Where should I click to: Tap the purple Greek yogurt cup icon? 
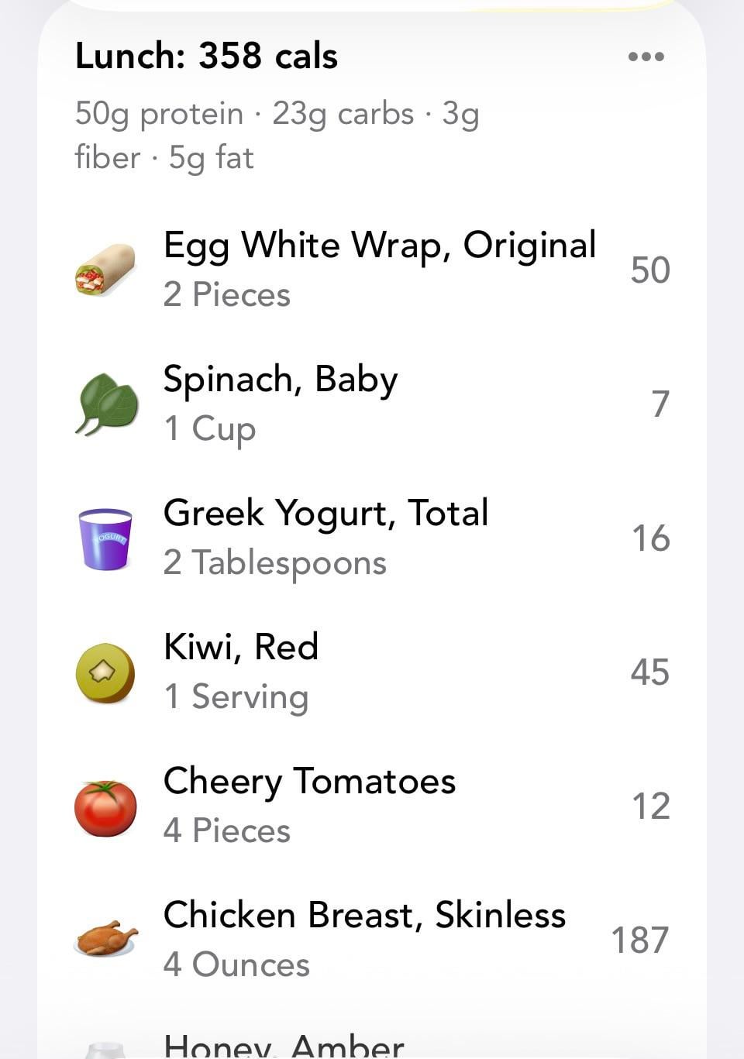pos(105,538)
